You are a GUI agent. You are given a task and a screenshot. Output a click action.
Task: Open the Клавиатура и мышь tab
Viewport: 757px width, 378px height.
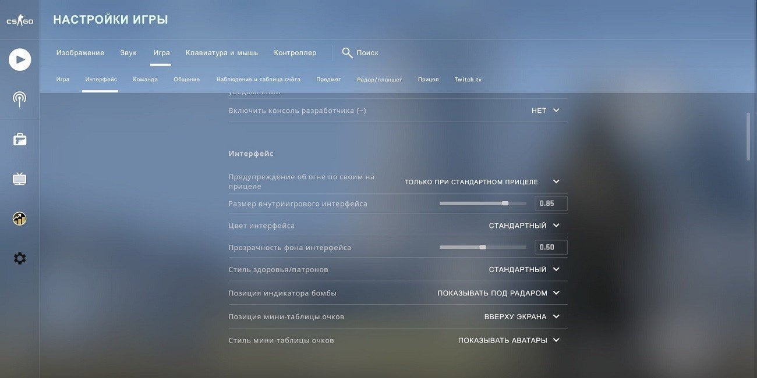[x=221, y=53]
